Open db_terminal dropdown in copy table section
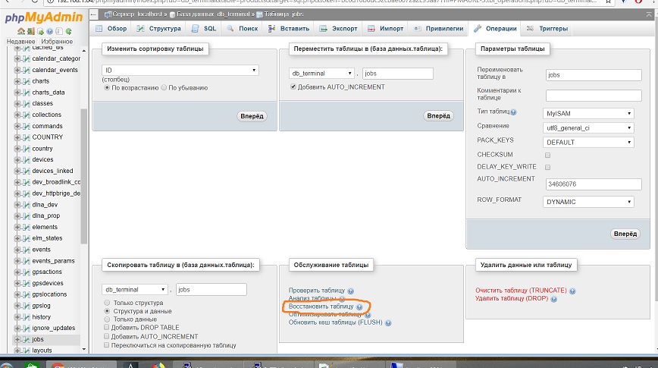 [135, 289]
